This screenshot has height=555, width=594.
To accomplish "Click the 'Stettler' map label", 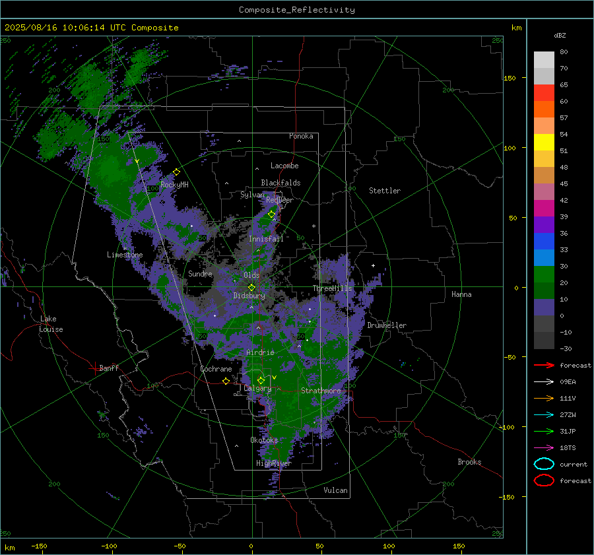I will point(385,191).
